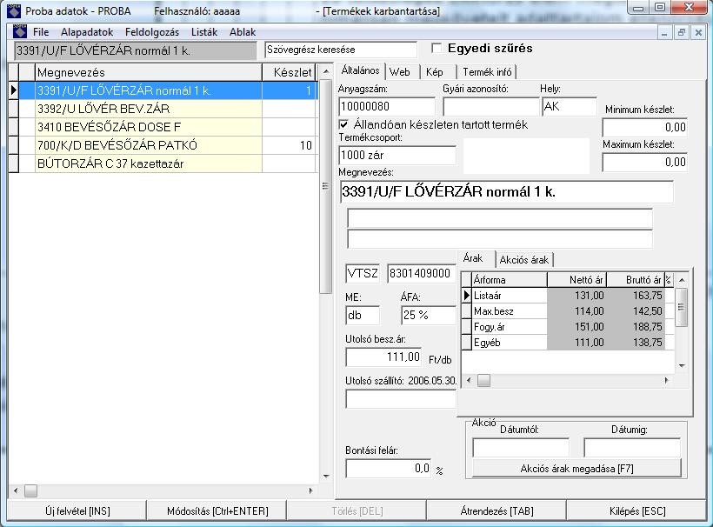The height and width of the screenshot is (527, 713).
Task: Click the MDI child icon beside File menu
Action: pos(18,32)
